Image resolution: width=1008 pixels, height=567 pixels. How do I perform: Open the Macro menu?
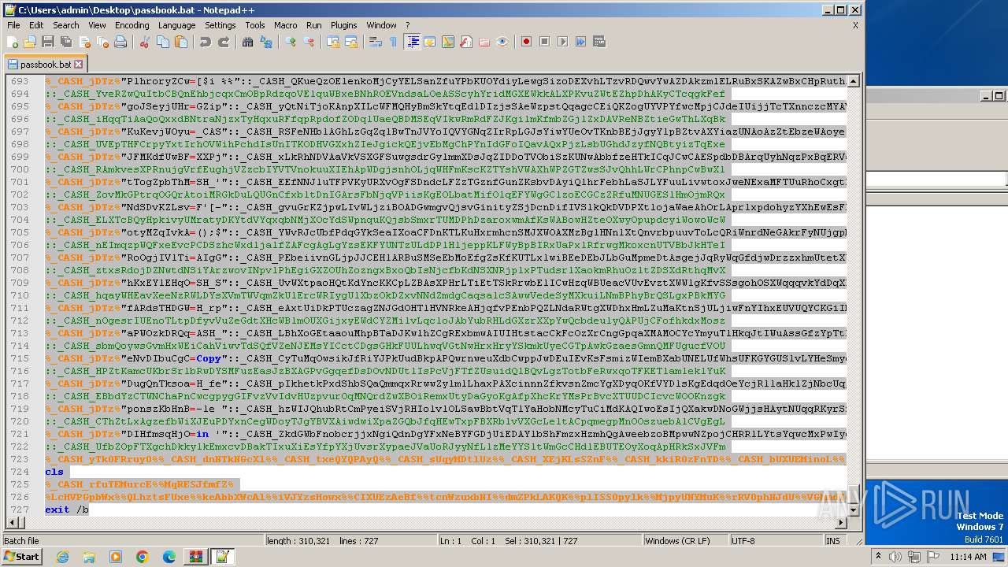point(286,25)
